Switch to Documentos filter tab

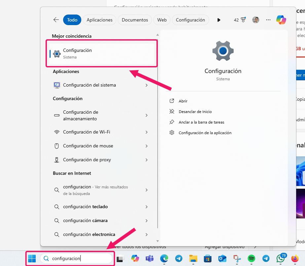(x=135, y=20)
